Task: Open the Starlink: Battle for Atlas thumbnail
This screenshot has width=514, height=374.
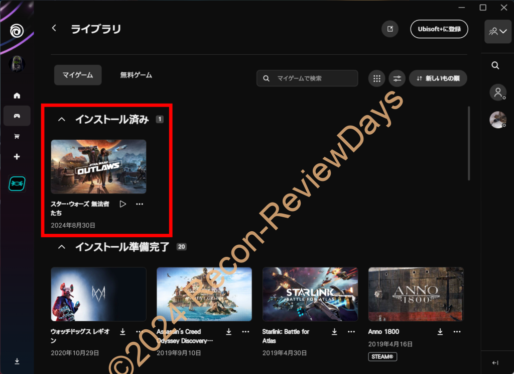Action: tap(310, 294)
